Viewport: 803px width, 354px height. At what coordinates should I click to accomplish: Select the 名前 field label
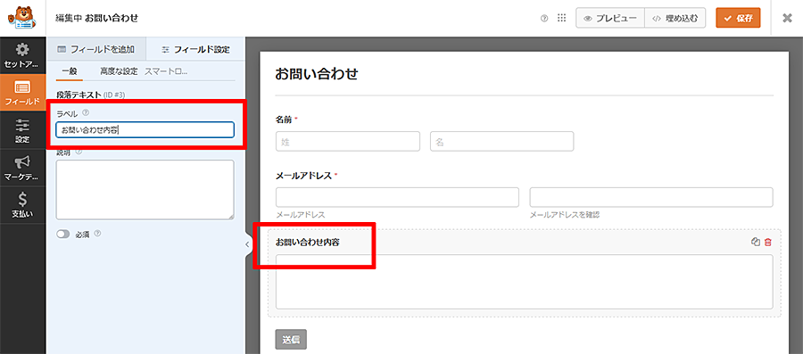click(x=284, y=119)
